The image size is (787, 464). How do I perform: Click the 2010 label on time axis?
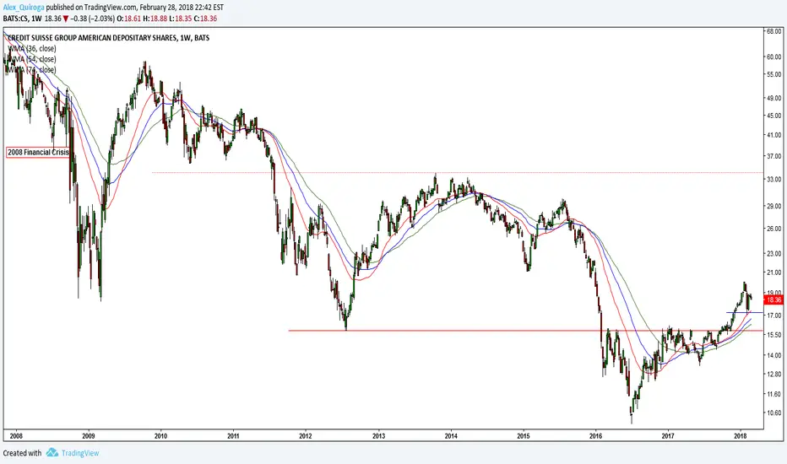pyautogui.click(x=160, y=436)
